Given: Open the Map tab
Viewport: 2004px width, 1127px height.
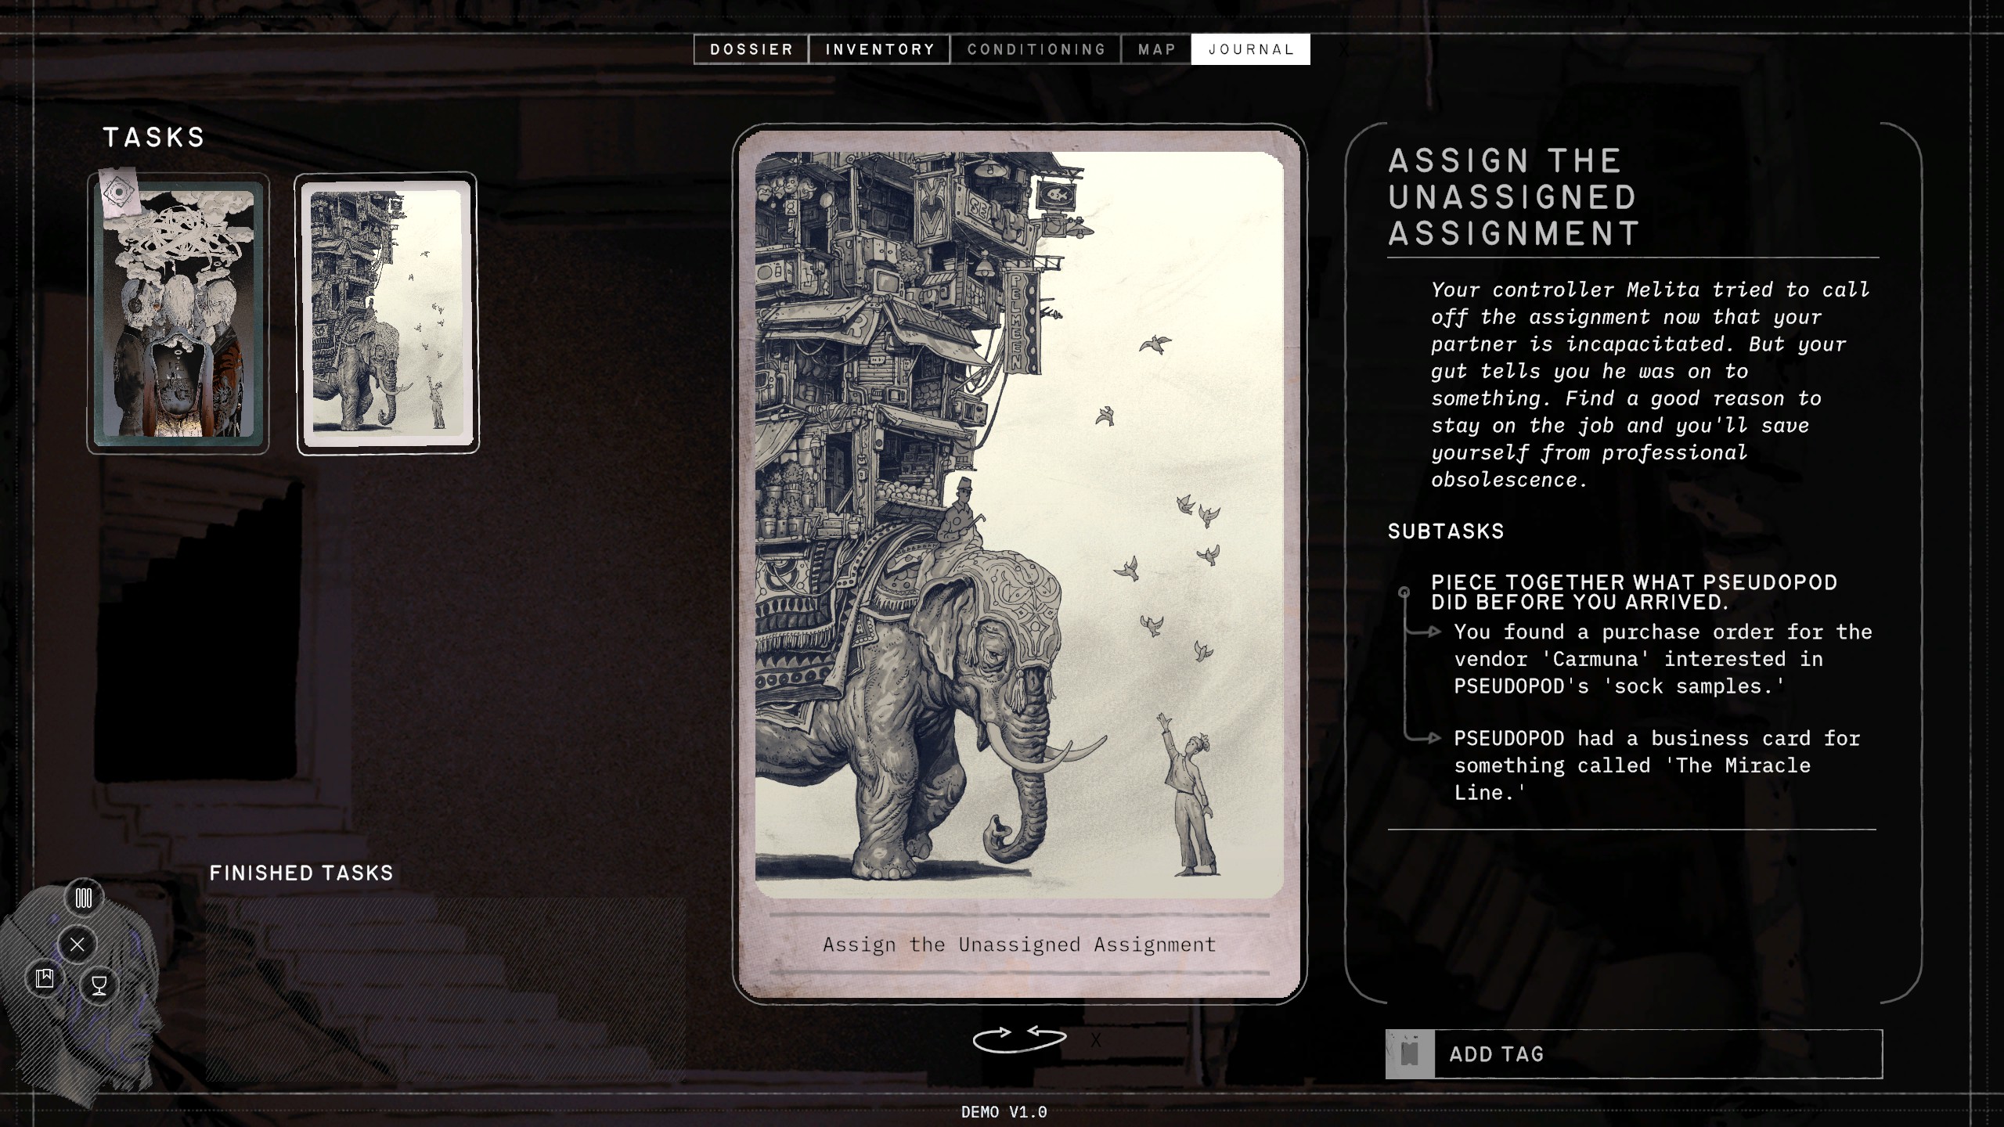Looking at the screenshot, I should click(1156, 49).
